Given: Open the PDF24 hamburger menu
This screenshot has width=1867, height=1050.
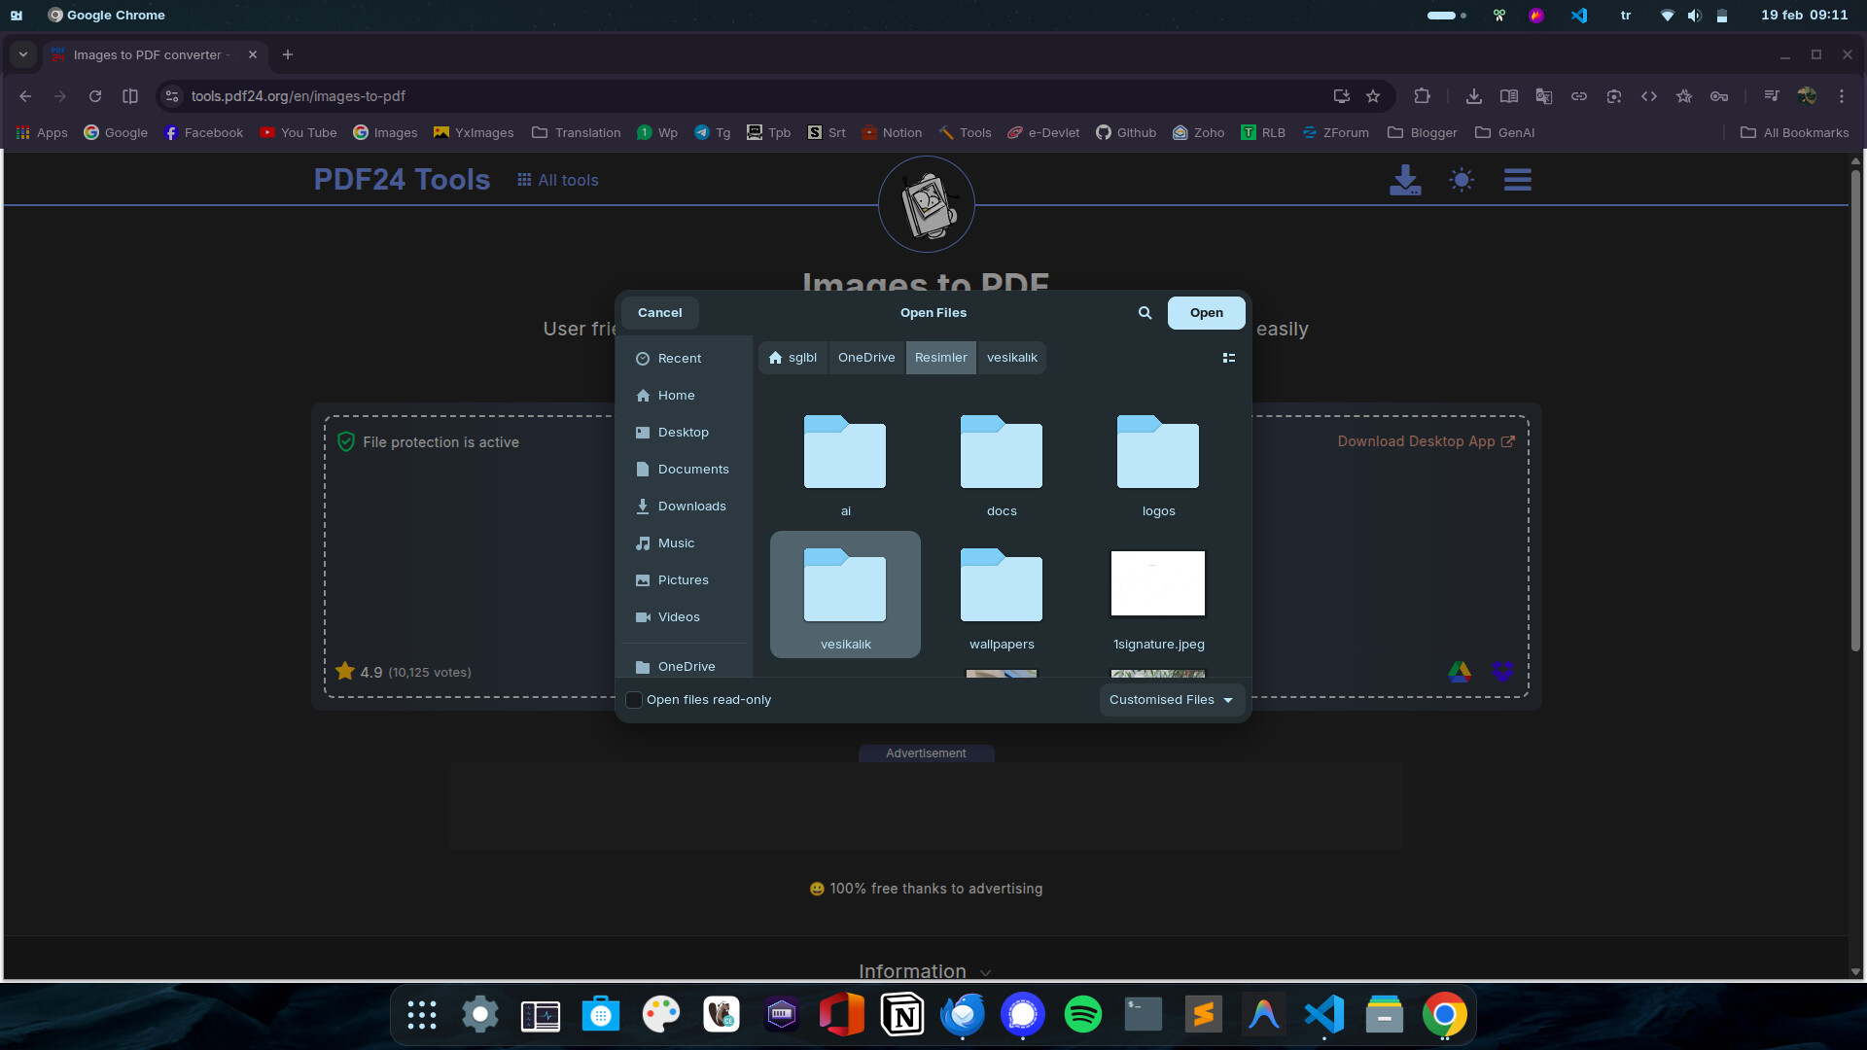Looking at the screenshot, I should tap(1517, 180).
